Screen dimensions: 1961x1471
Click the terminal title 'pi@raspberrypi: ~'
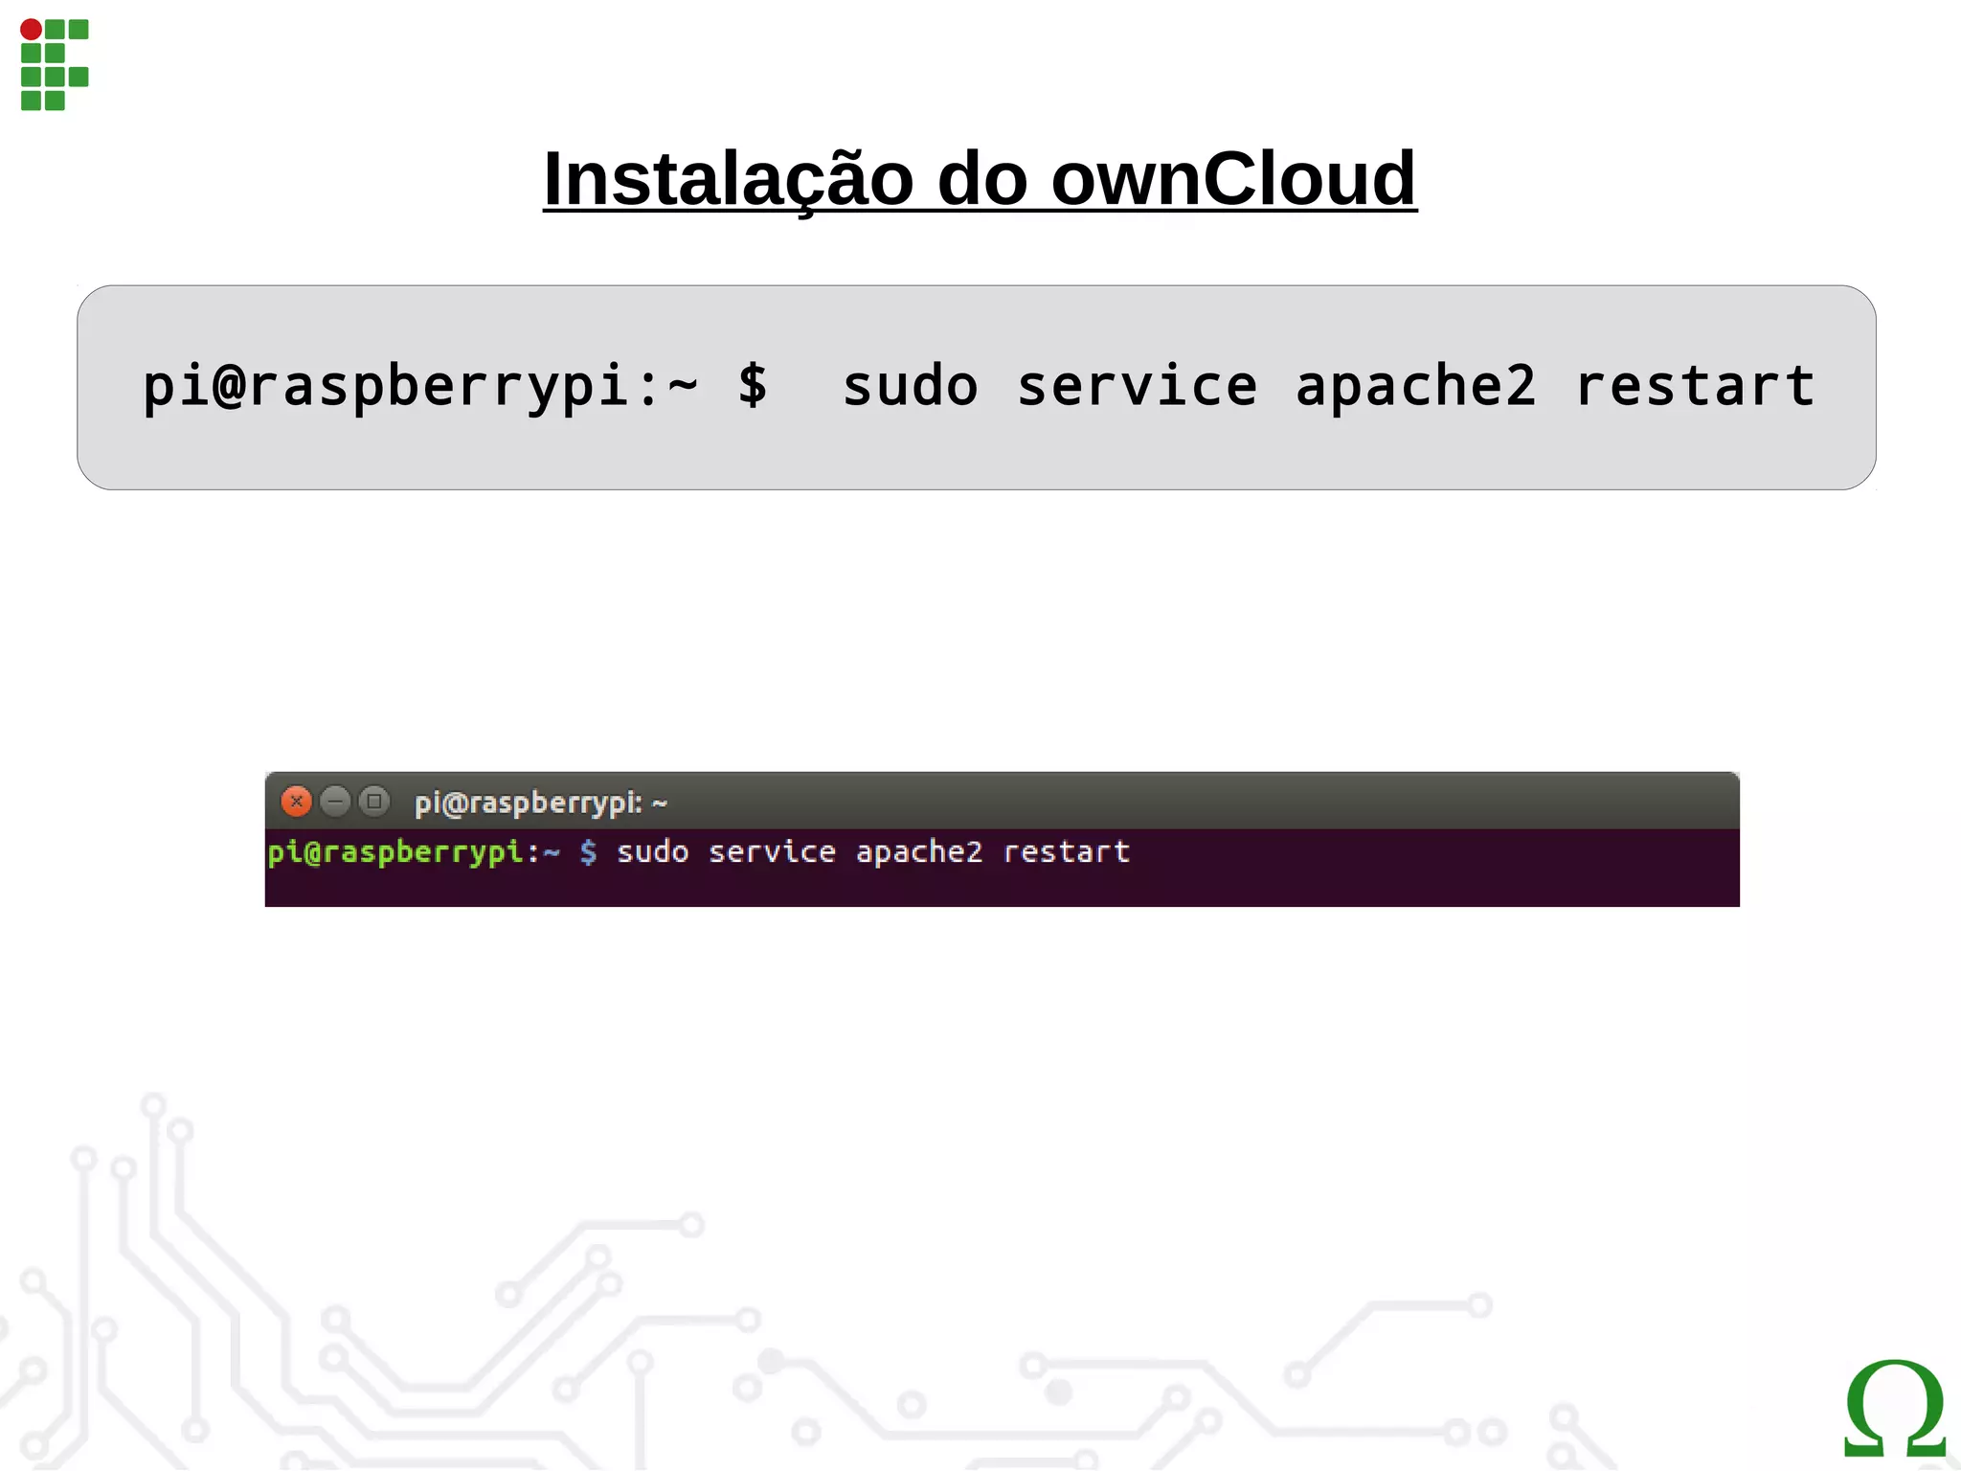540,803
